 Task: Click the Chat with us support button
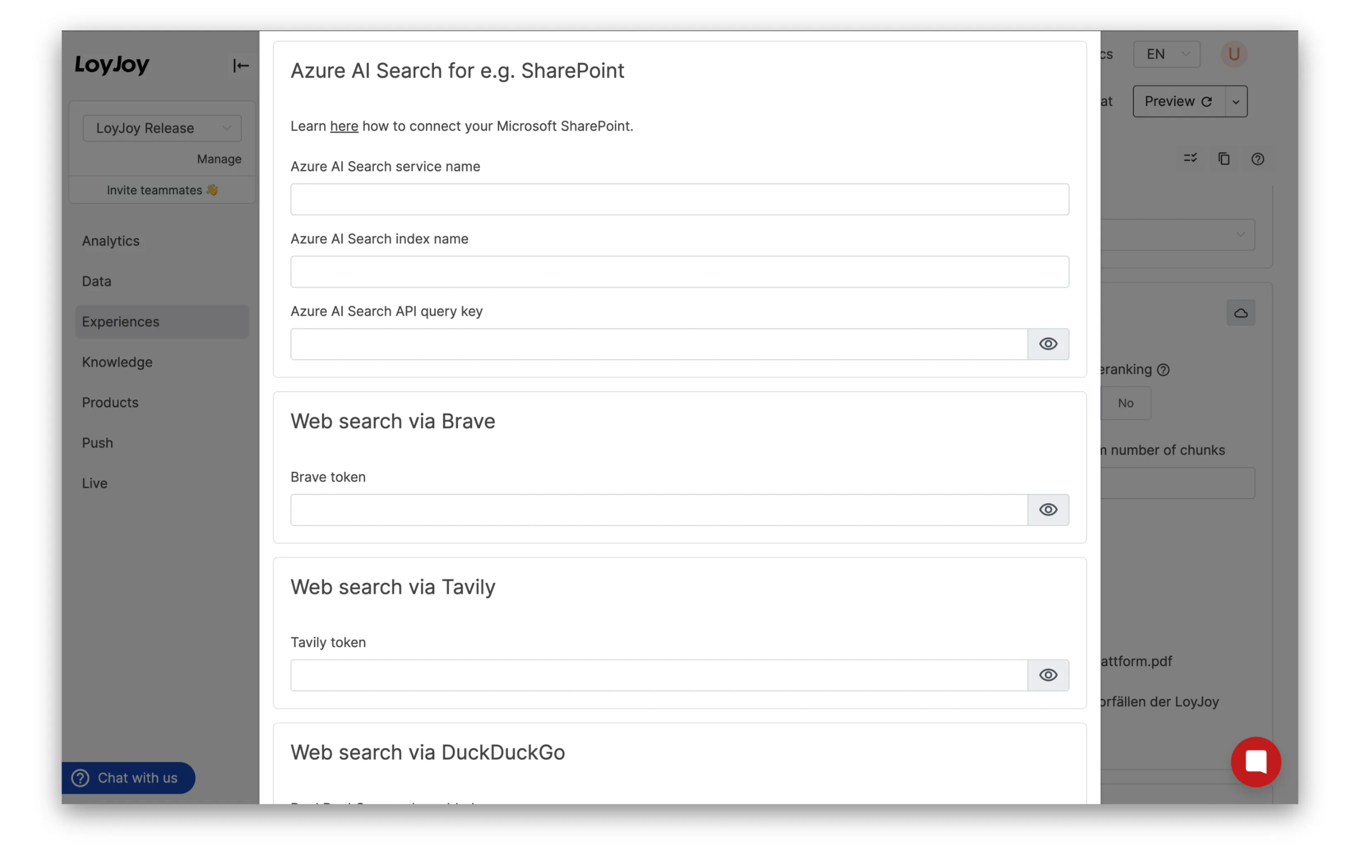pyautogui.click(x=127, y=777)
